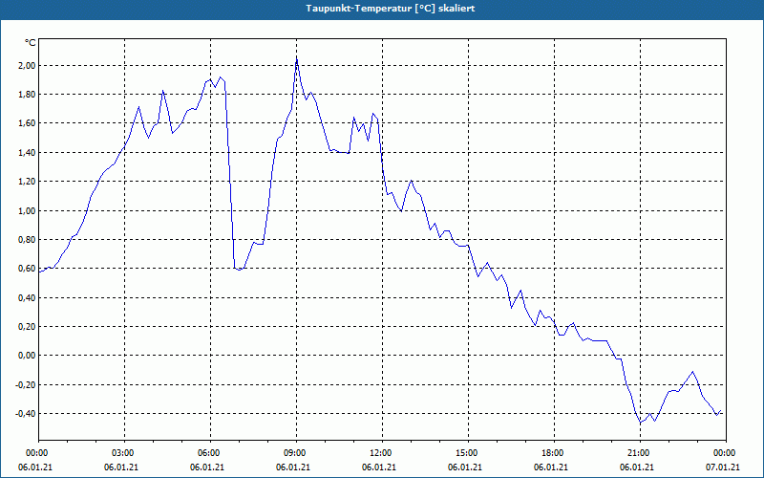Image resolution: width=764 pixels, height=478 pixels.
Task: Select the 0,60 y-axis label
Action: click(x=26, y=269)
